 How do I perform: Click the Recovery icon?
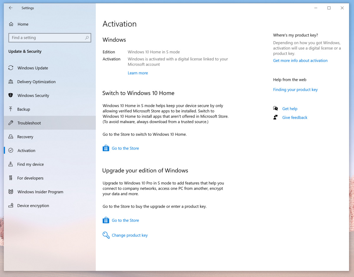[11, 137]
